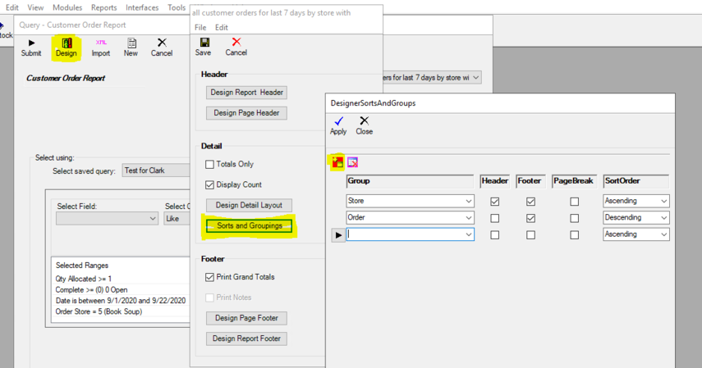Close the DesignerSortsAndGroups dialog
This screenshot has height=368, width=702.
(x=364, y=125)
